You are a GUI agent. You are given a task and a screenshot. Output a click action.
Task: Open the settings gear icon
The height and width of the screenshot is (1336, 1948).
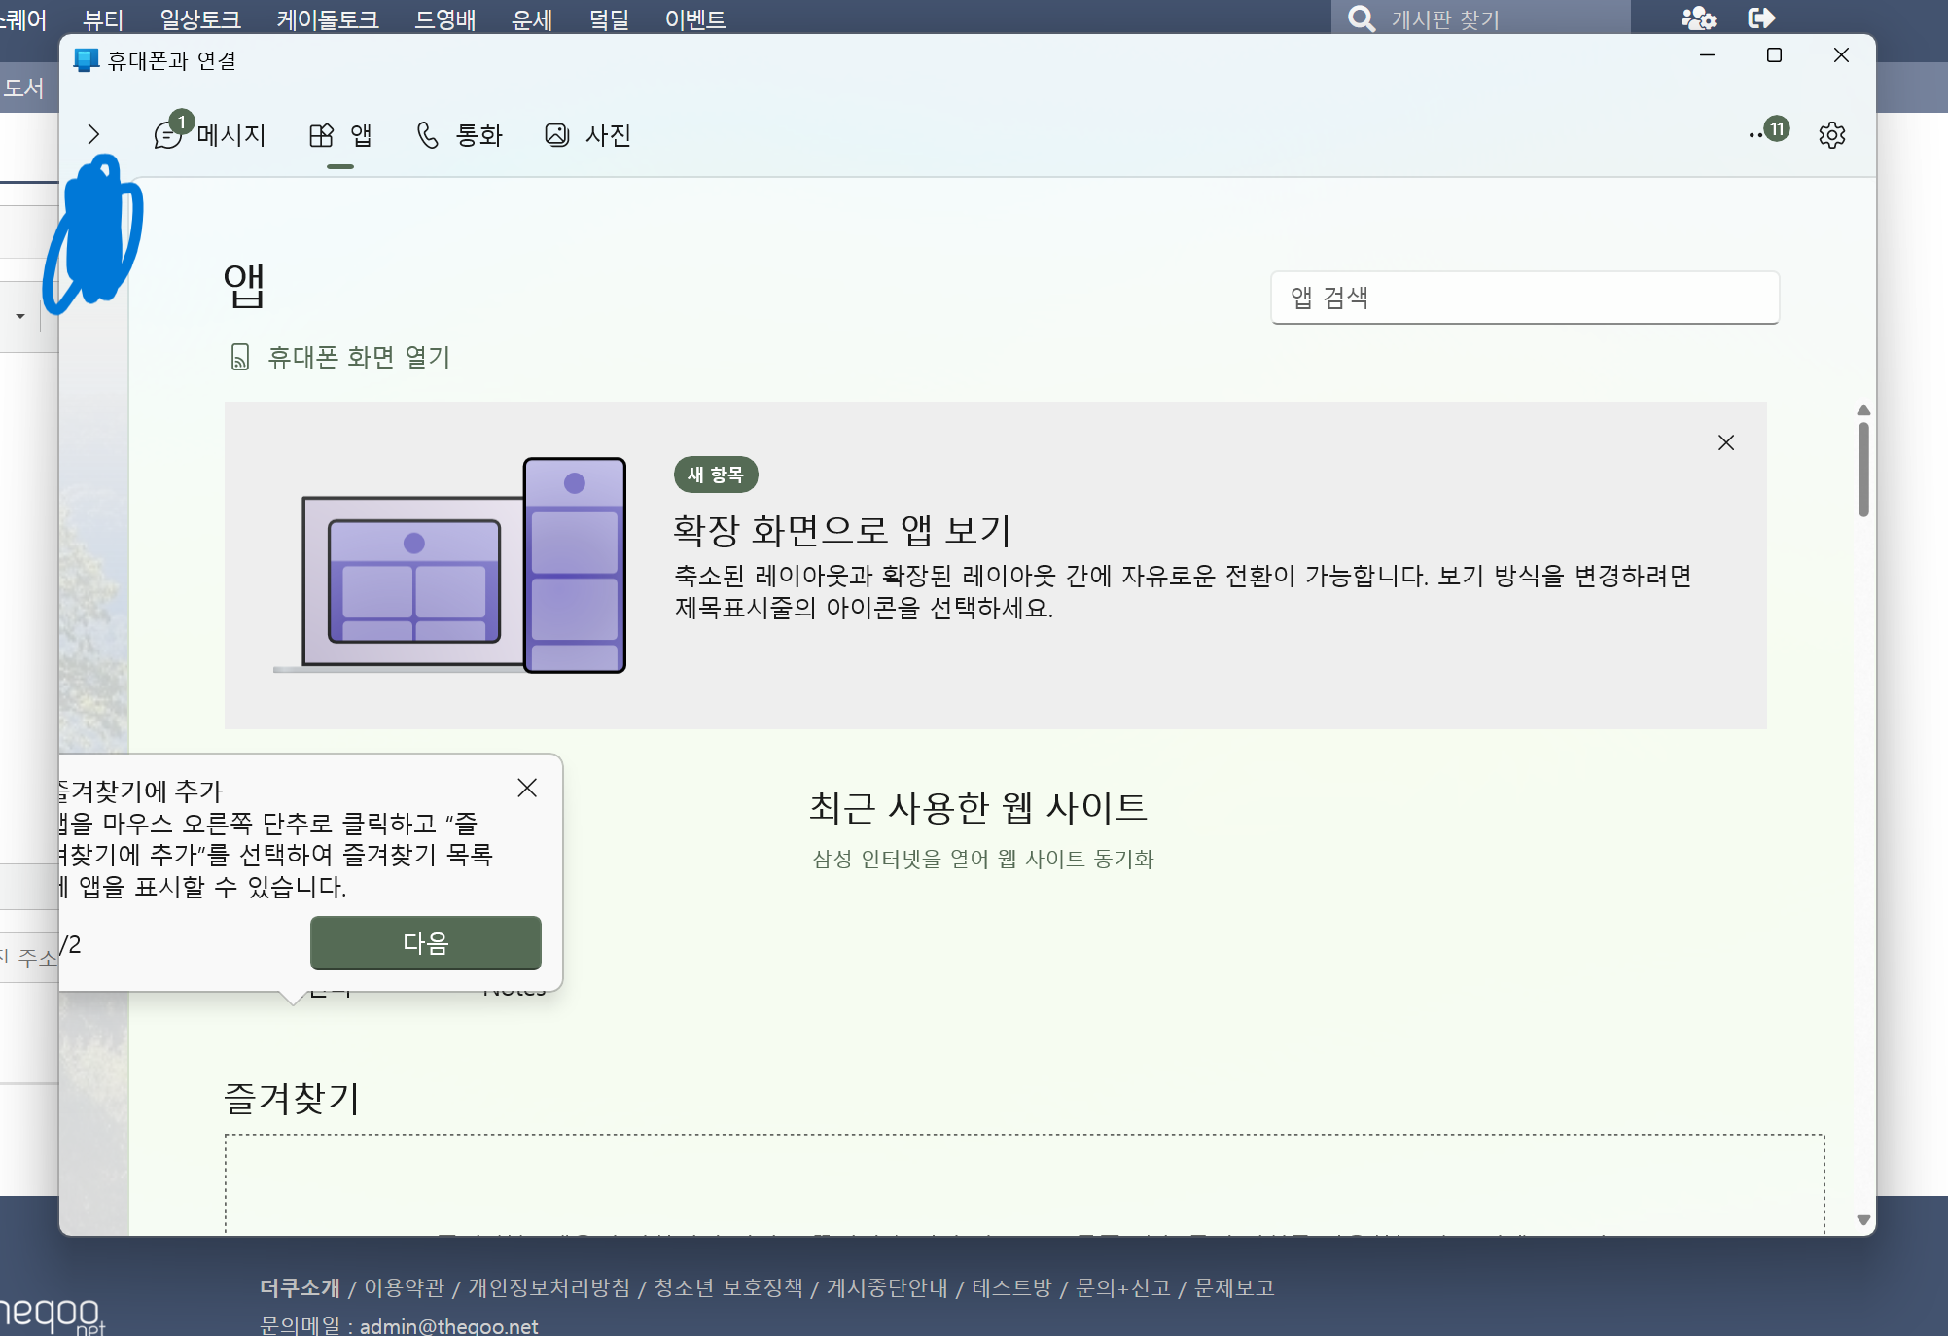pyautogui.click(x=1831, y=135)
